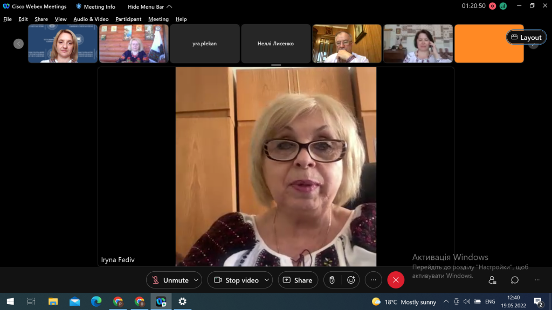Open the Audio & Video menu
This screenshot has height=310, width=552.
coord(91,19)
